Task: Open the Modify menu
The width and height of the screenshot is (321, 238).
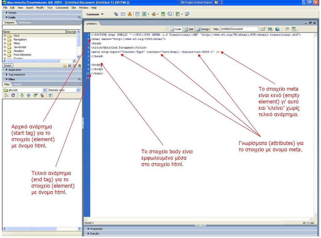Action: [40, 8]
